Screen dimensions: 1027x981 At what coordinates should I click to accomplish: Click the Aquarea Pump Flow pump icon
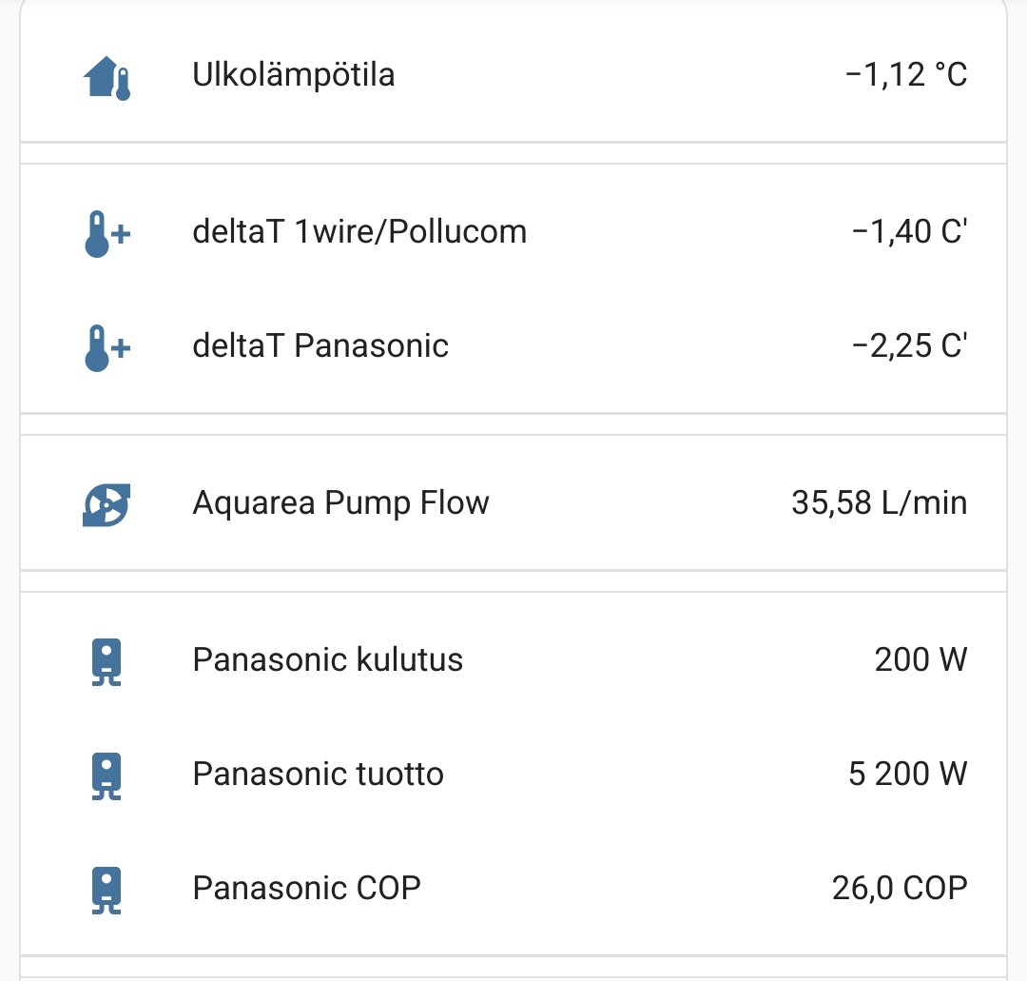pos(107,504)
